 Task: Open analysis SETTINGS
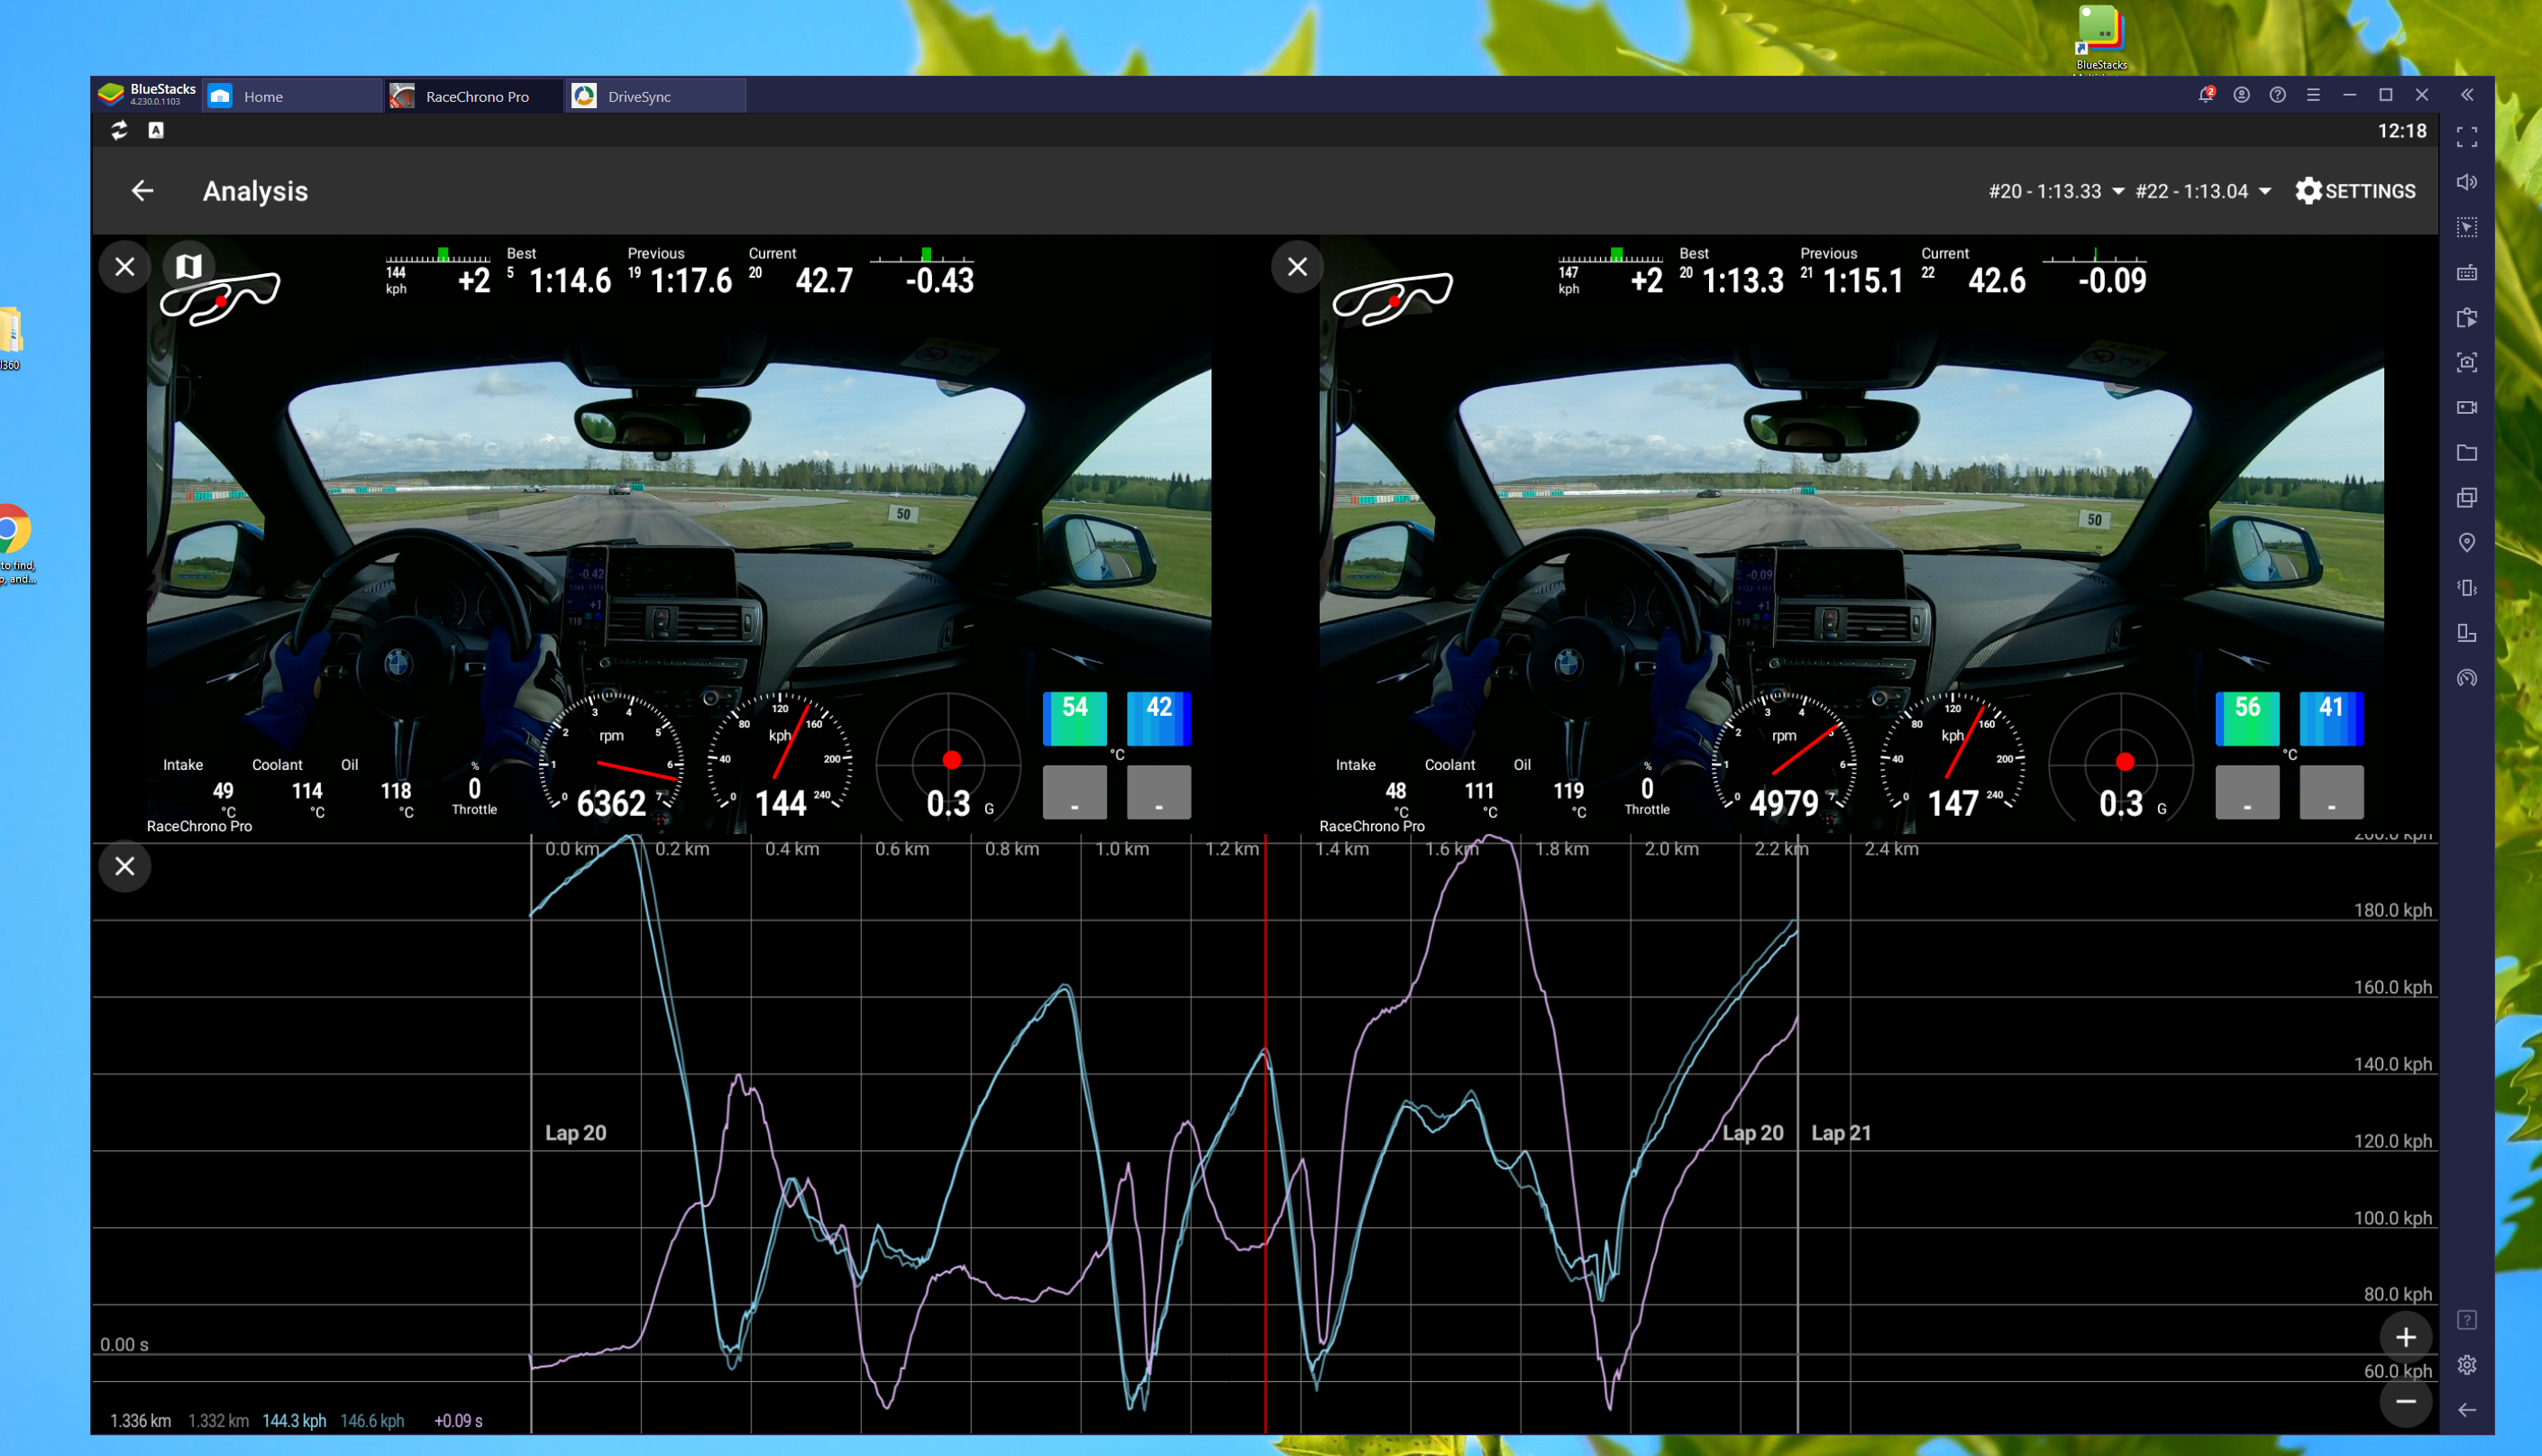(x=2355, y=191)
